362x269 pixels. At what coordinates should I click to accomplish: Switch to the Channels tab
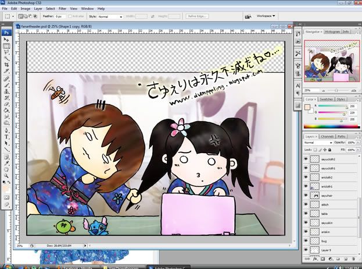click(x=327, y=136)
